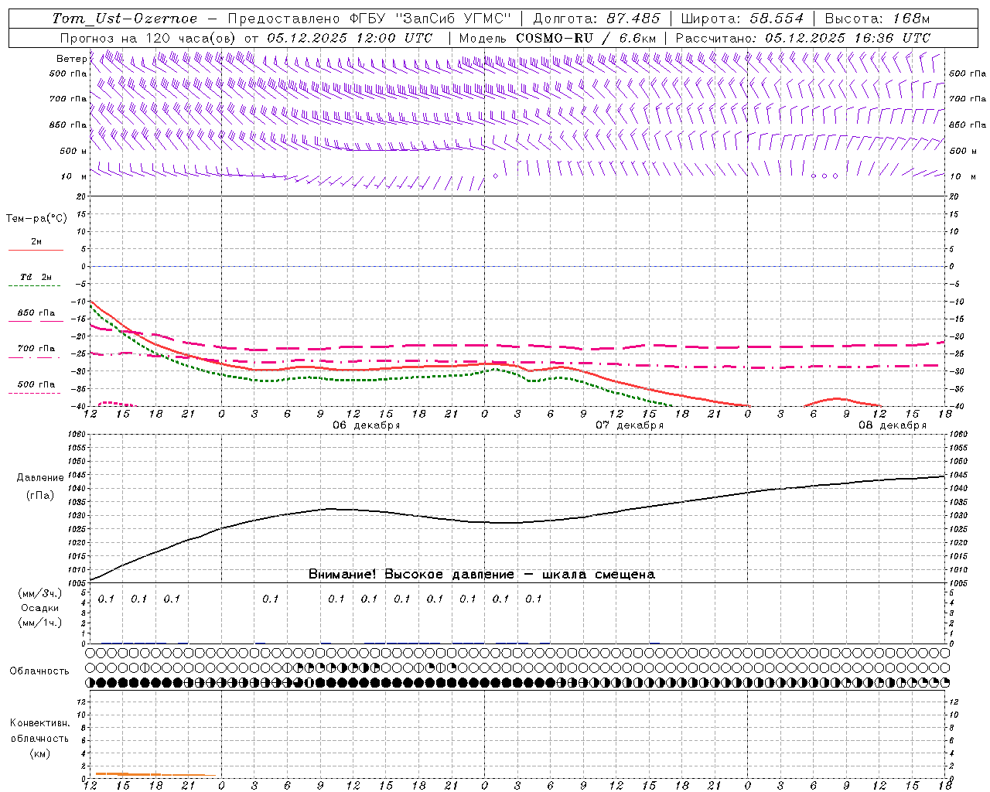This screenshot has height=792, width=990.
Task: Click the Осадки precipitation label
Action: [39, 608]
